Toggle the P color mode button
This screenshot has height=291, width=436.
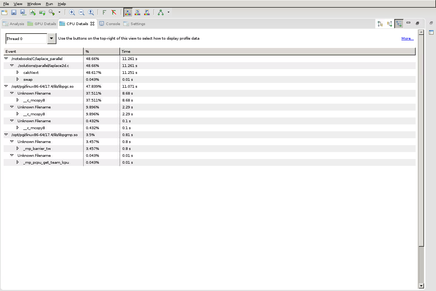click(x=147, y=12)
